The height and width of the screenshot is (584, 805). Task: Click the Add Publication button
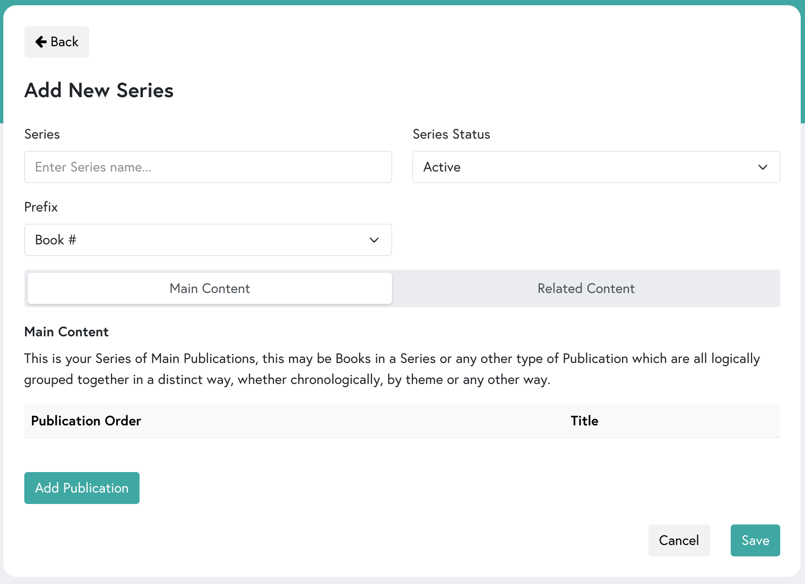[x=81, y=488]
